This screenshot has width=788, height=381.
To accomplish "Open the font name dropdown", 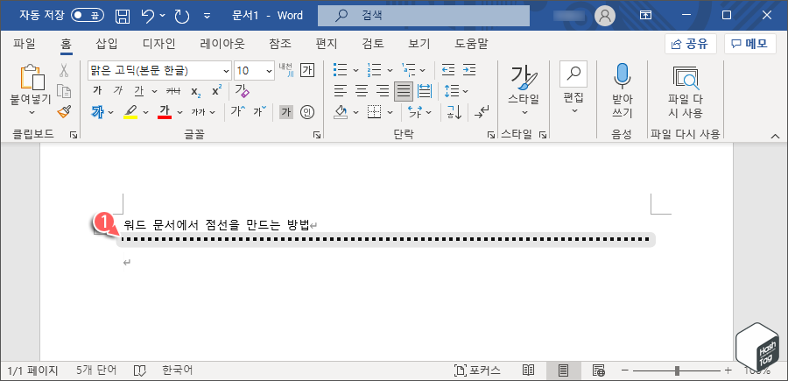I will (226, 71).
